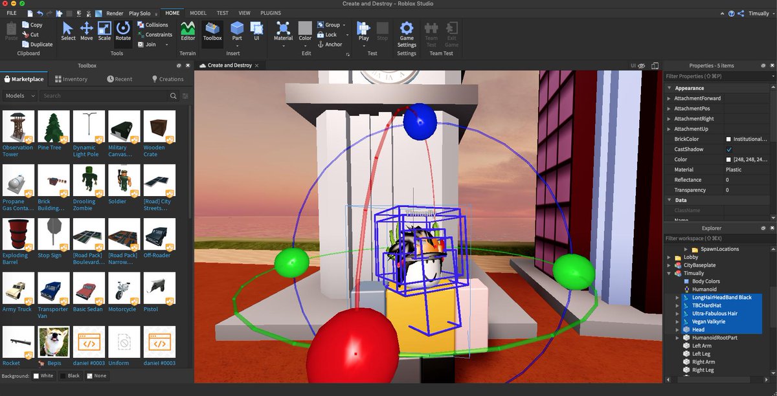Screen dimensions: 777x396
Task: Select Vegan Valkyrie in Explorer
Action: tap(709, 322)
